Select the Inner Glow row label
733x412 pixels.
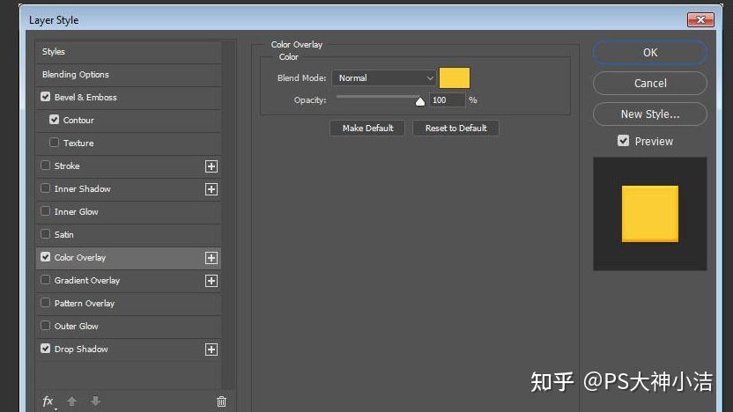point(76,211)
